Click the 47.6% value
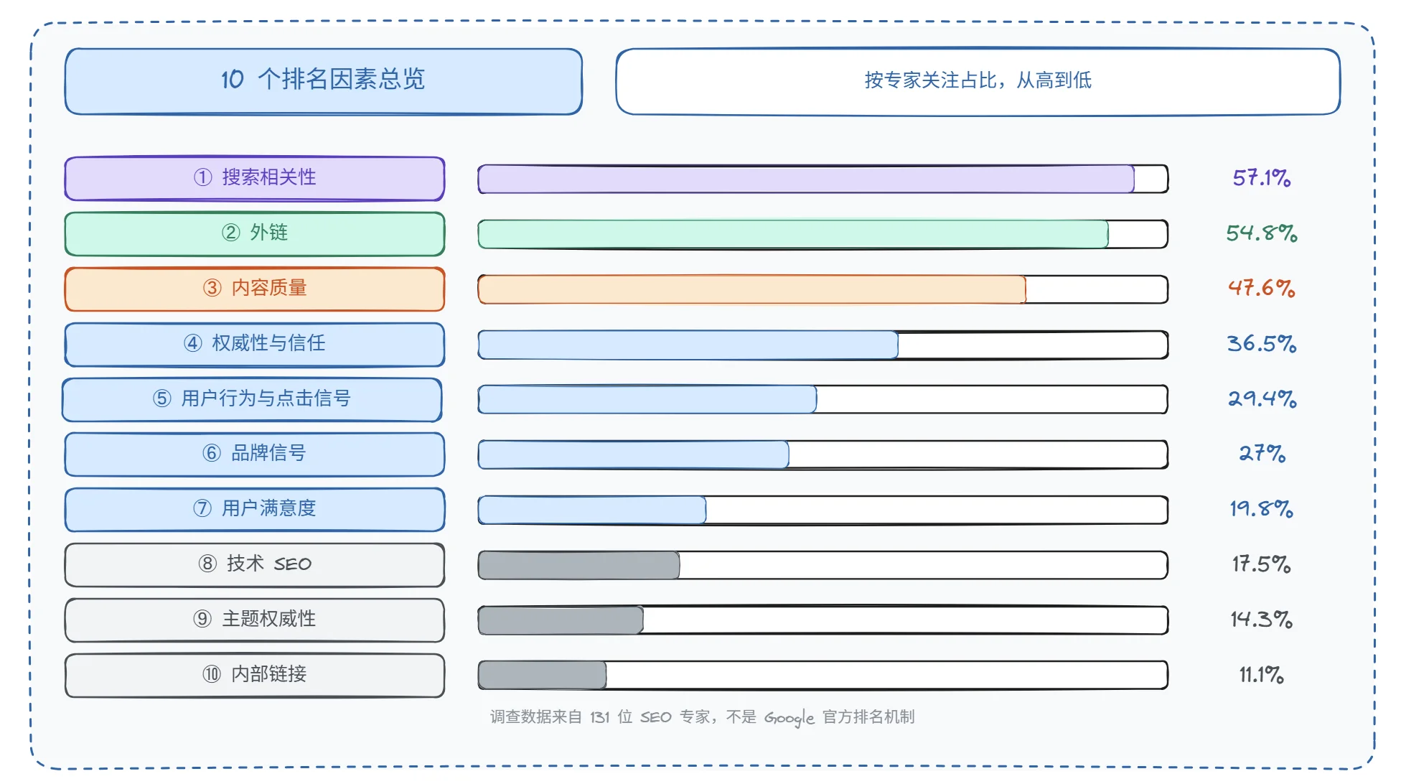 coord(1262,289)
